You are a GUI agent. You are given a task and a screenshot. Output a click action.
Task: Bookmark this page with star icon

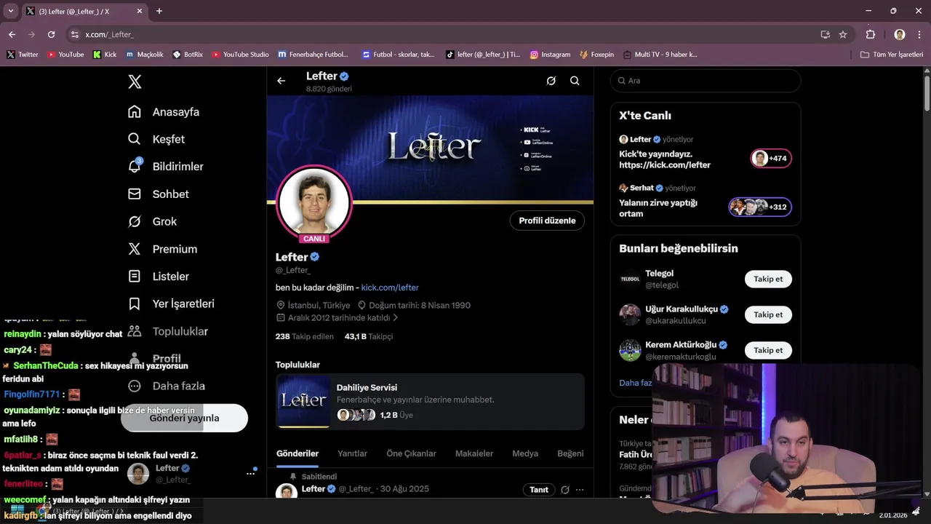coord(843,34)
